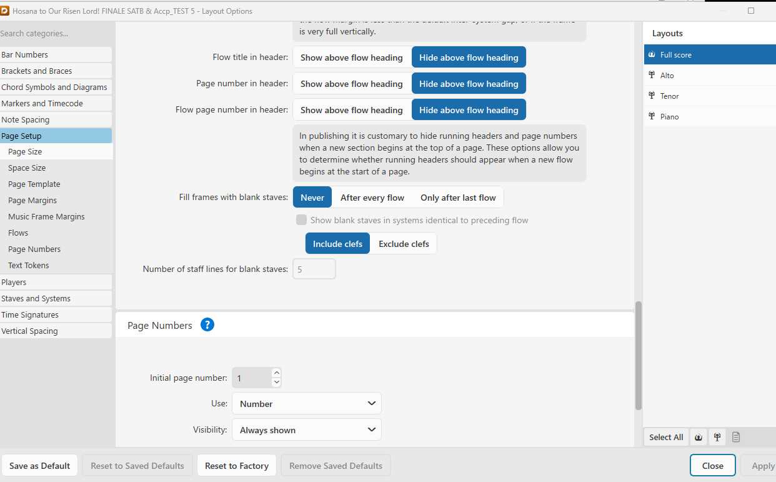Click the Dorico app icon in title bar
776x482 pixels.
point(5,11)
